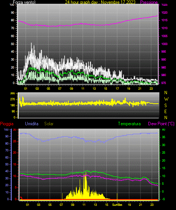Click the 'Forza vento' axis title

click(x=24, y=2)
